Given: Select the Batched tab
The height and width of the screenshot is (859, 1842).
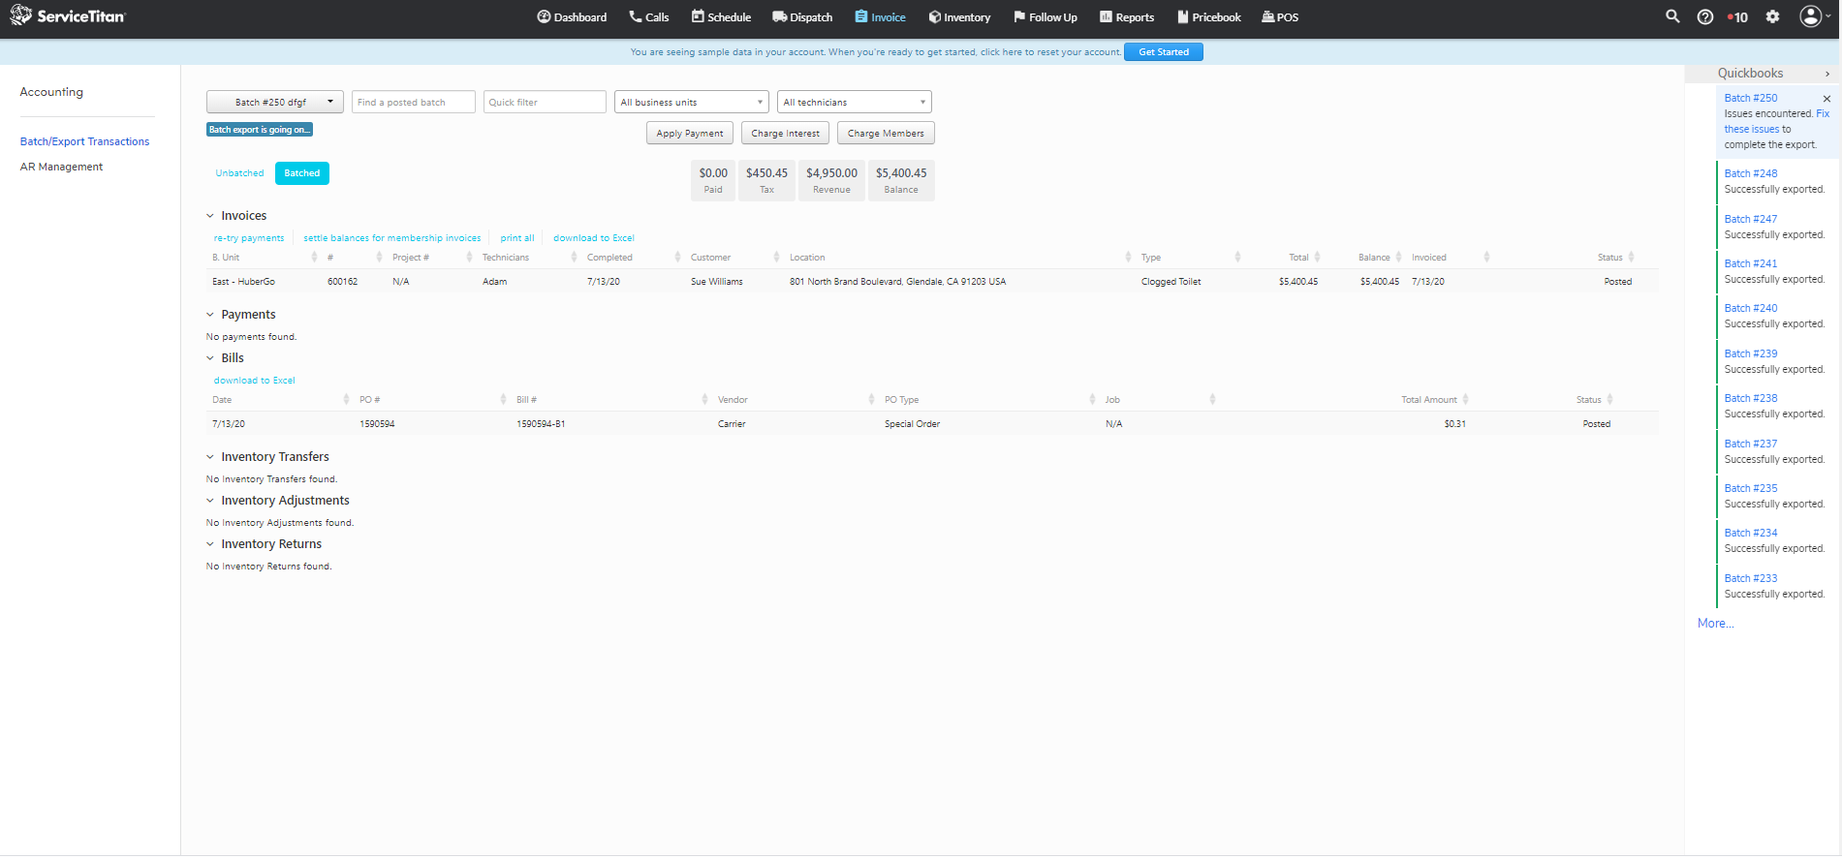Looking at the screenshot, I should 301,173.
